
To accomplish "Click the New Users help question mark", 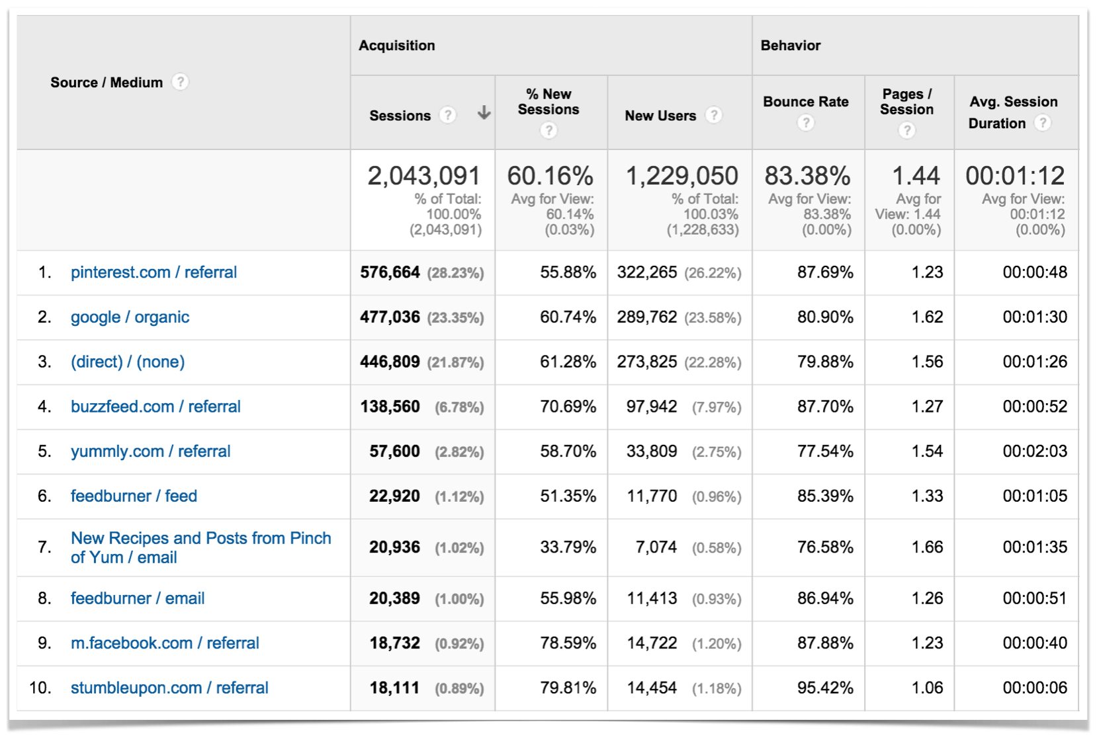I will tap(715, 115).
